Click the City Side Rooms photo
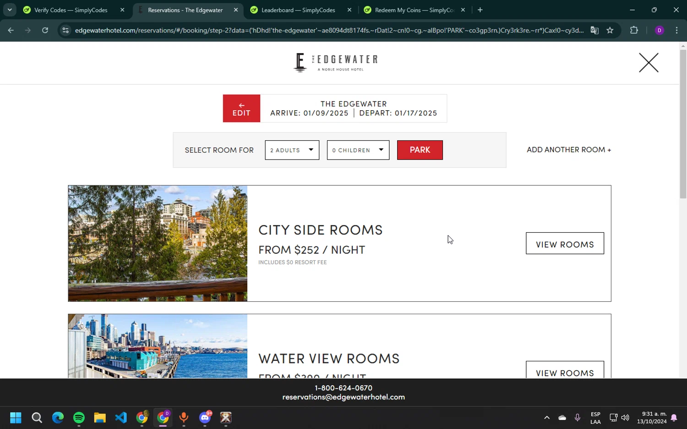Screen dimensions: 687x429 pos(158,243)
